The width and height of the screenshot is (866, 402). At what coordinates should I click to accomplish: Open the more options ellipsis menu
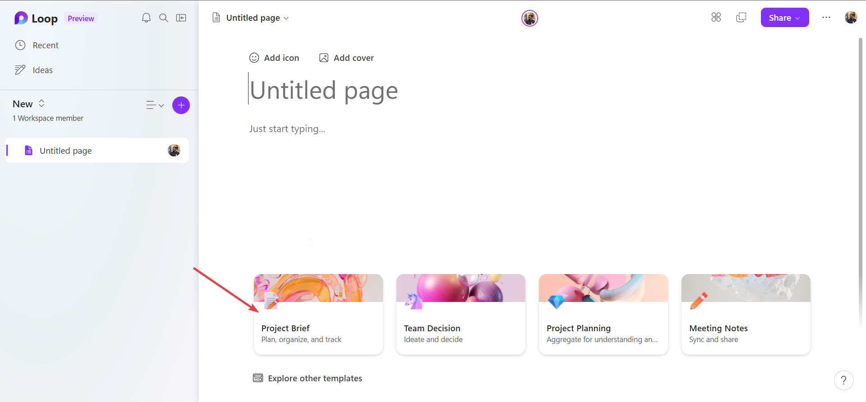click(826, 18)
